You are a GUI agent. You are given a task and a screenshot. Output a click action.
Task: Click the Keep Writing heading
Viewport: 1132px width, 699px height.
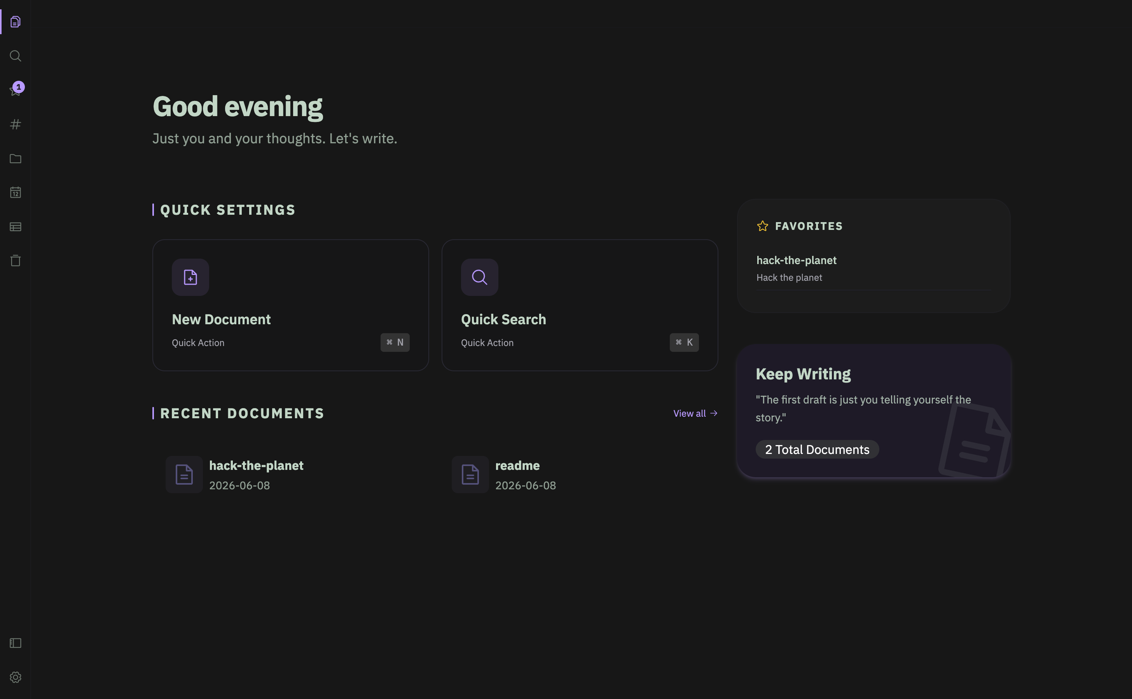coord(803,374)
